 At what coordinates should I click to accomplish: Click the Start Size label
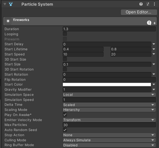[x=12, y=64]
